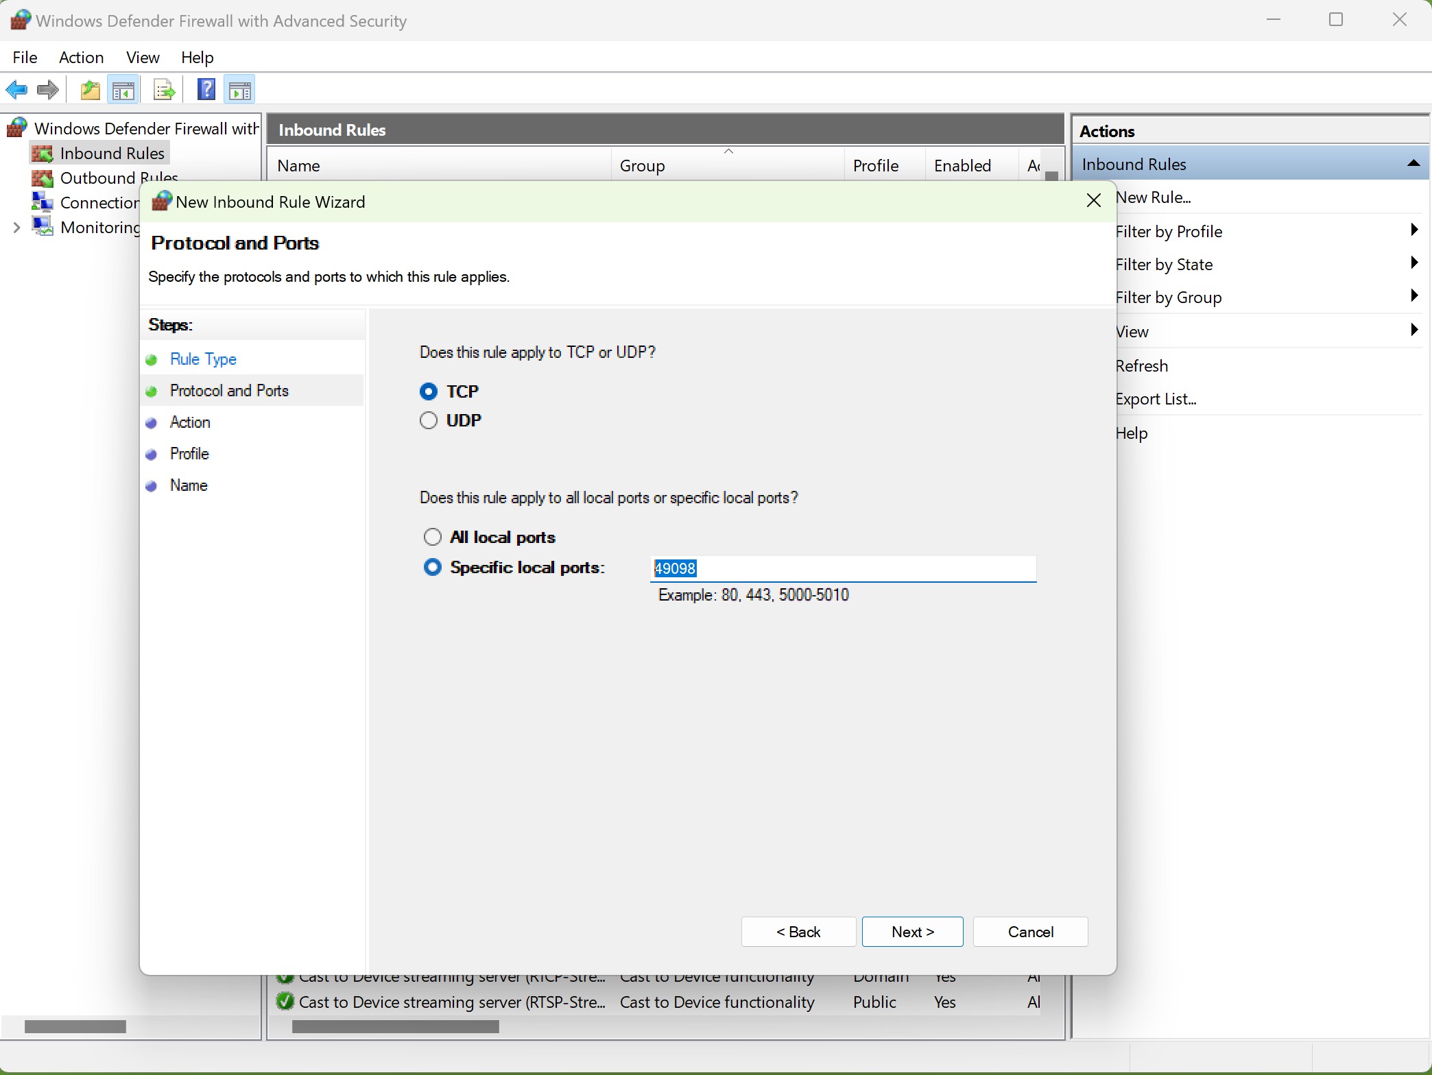Click Export List in Actions pane
Screen dimensions: 1432x1075
(1156, 399)
